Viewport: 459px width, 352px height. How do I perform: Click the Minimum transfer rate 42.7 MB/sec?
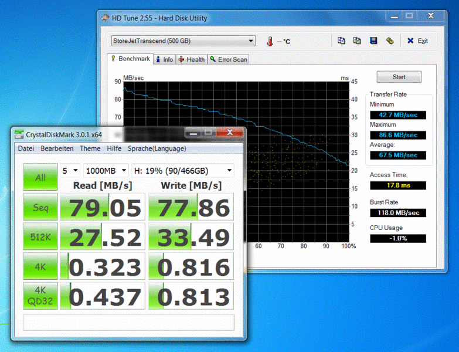click(398, 115)
